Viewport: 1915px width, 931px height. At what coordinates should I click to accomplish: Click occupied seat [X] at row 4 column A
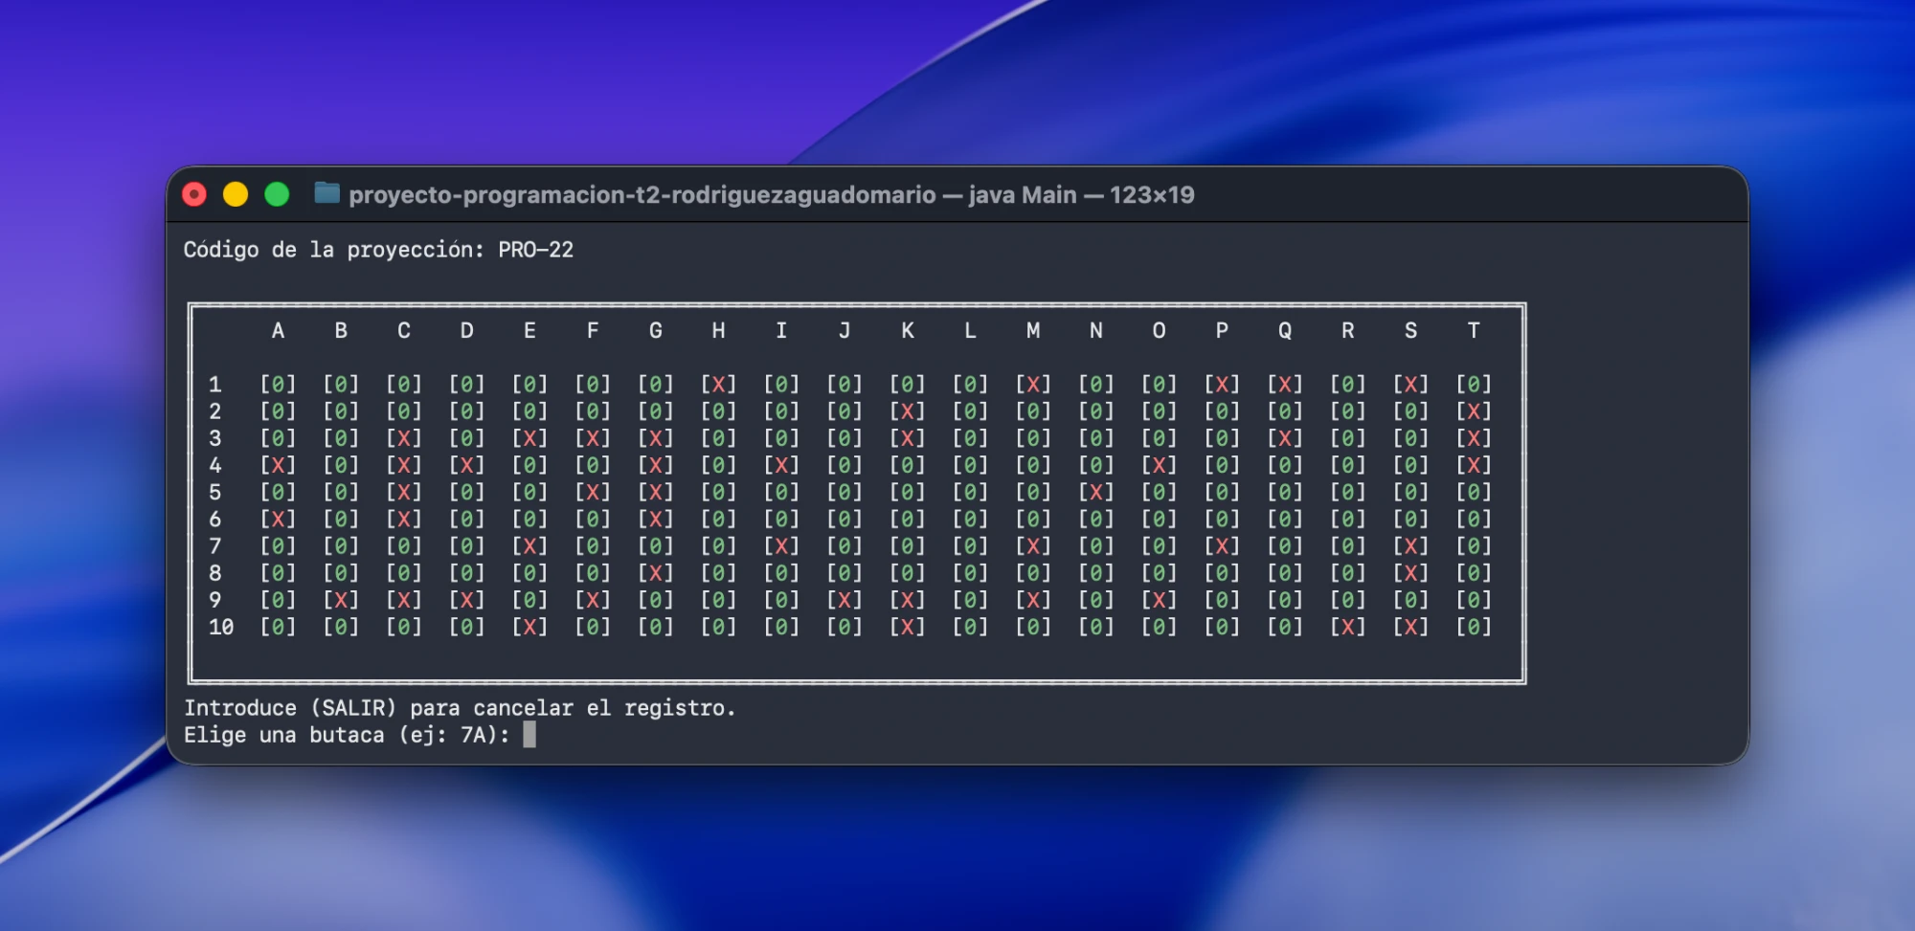tap(278, 465)
